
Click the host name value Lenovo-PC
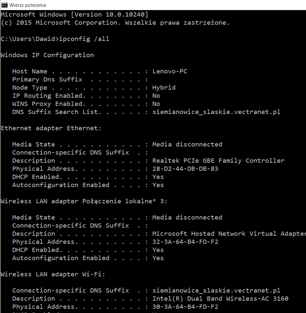coord(170,71)
